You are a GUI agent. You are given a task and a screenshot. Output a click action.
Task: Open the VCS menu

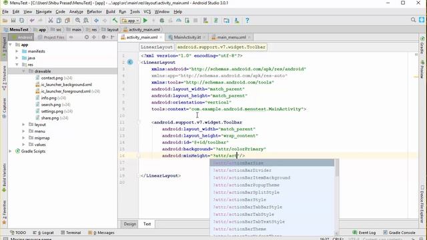pos(147,12)
